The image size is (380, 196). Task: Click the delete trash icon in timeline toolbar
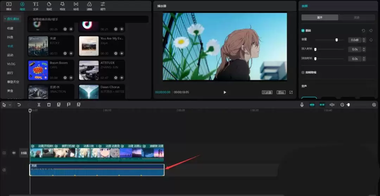49,105
